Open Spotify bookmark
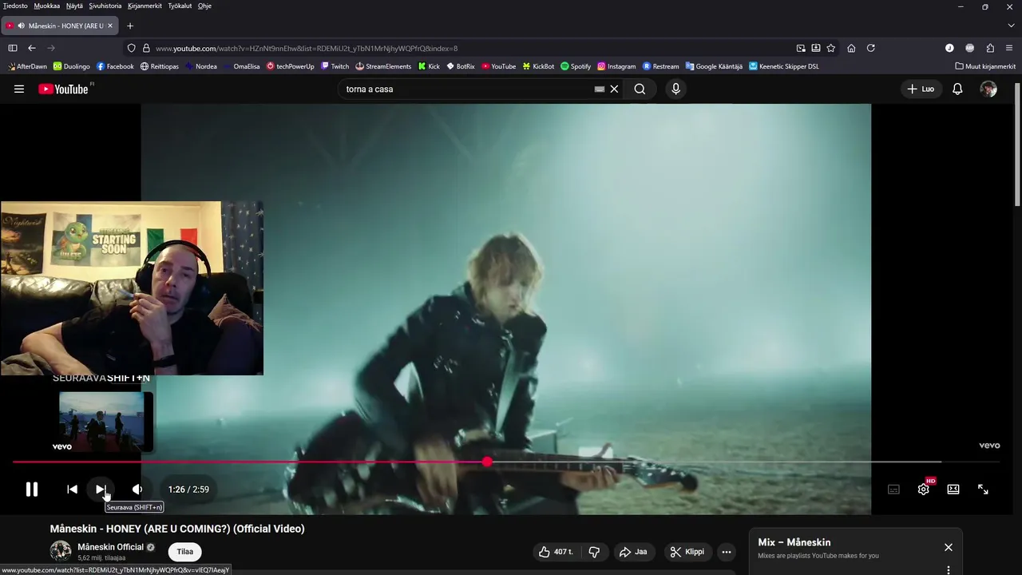Image resolution: width=1022 pixels, height=575 pixels. [x=576, y=66]
